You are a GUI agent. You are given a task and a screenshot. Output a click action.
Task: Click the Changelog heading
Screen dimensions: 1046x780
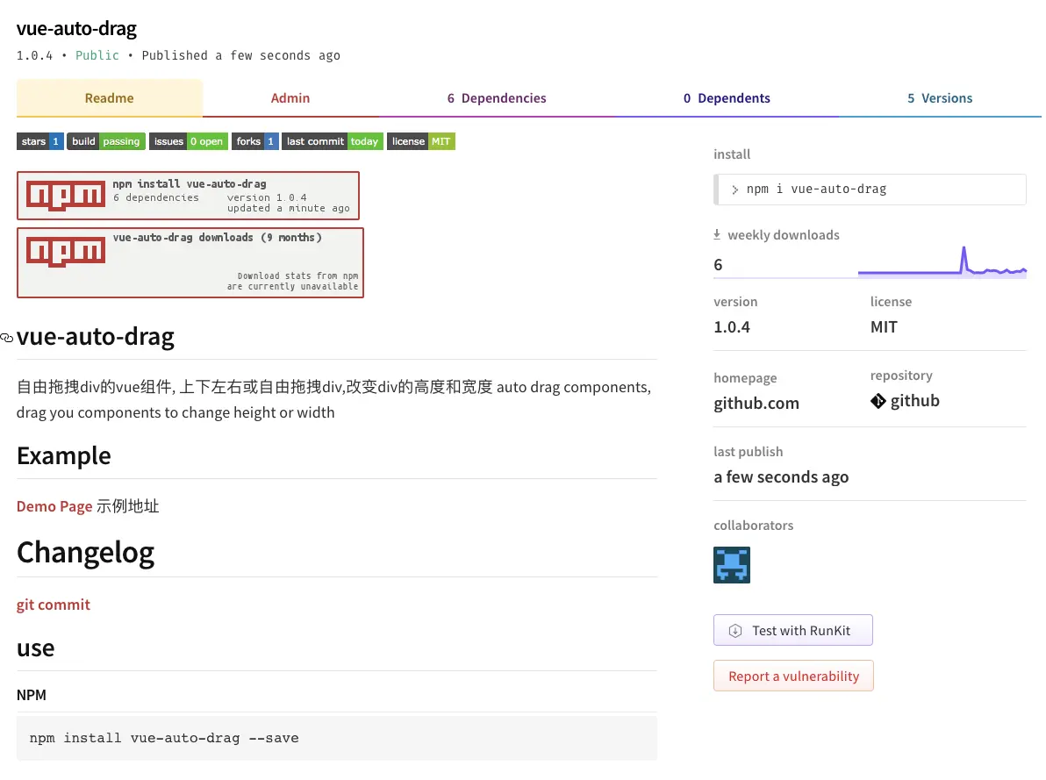86,553
